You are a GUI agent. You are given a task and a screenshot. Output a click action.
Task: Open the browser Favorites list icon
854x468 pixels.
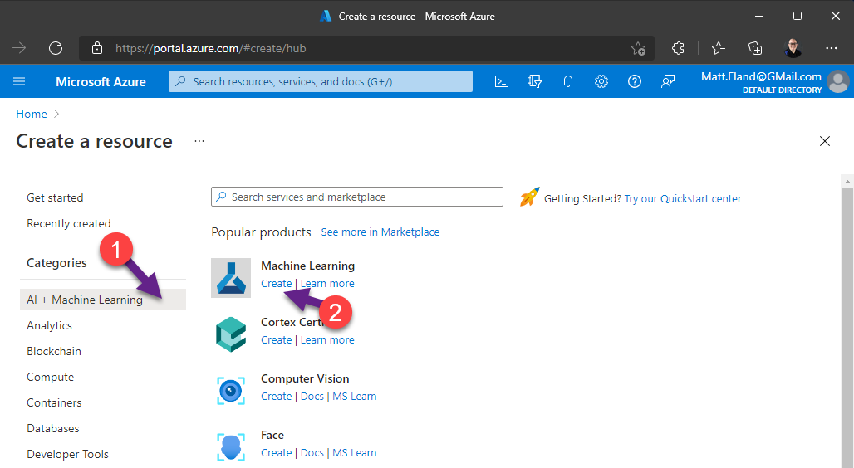(x=719, y=48)
